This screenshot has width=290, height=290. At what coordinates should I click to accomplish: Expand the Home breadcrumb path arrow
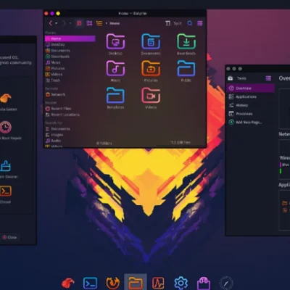pos(107,23)
